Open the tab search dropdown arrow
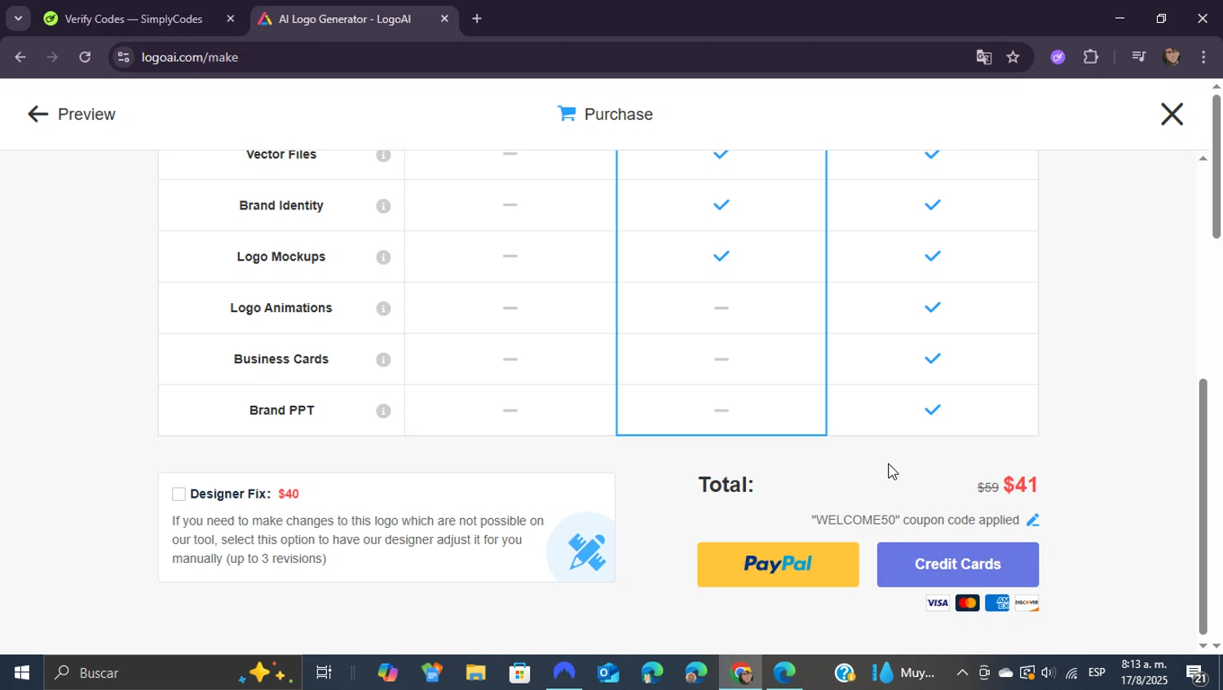This screenshot has width=1223, height=690. coord(18,18)
